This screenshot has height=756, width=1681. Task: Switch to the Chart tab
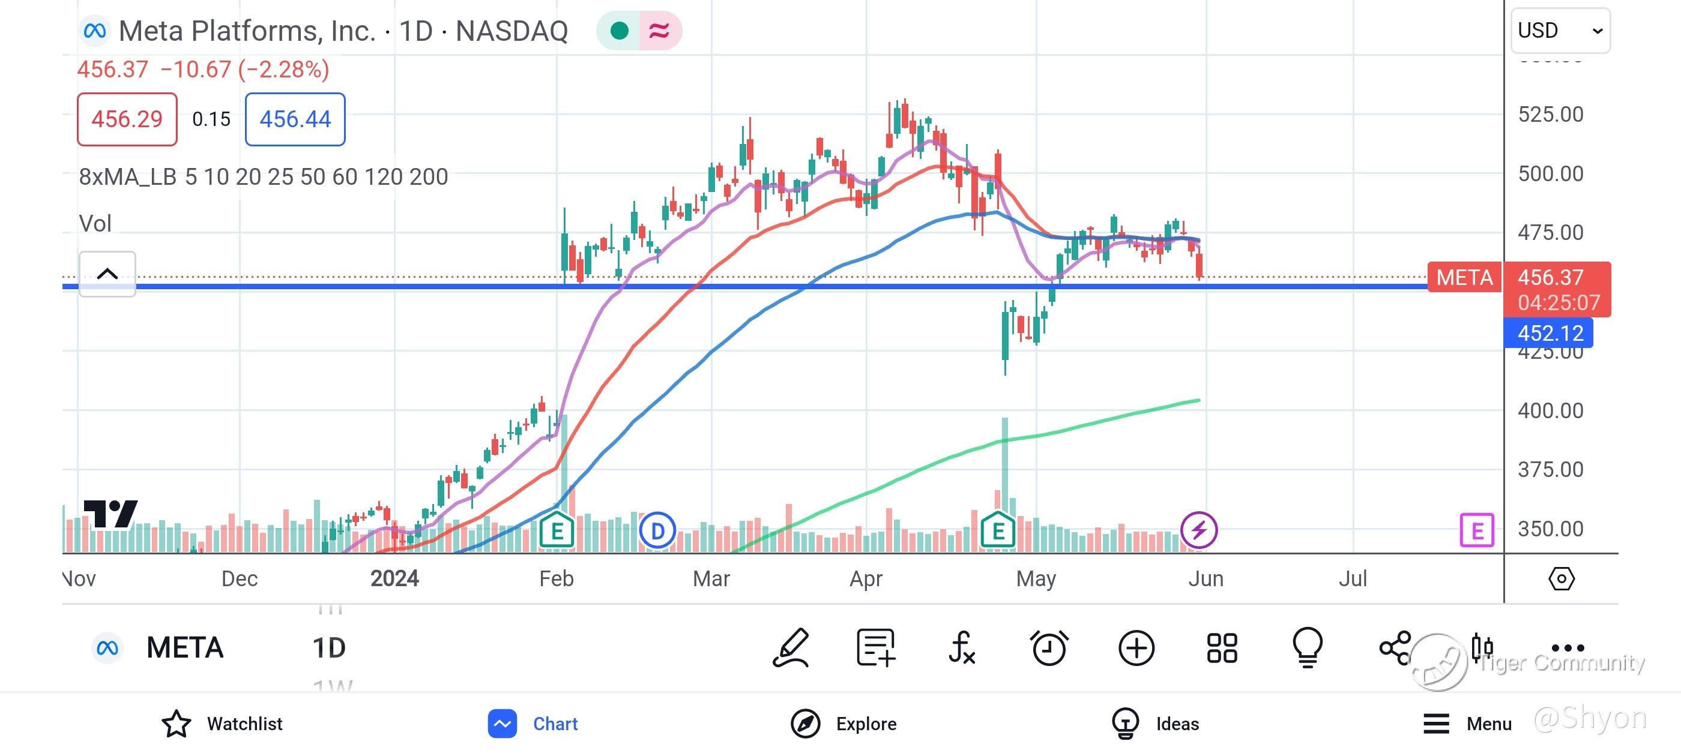[x=533, y=724]
